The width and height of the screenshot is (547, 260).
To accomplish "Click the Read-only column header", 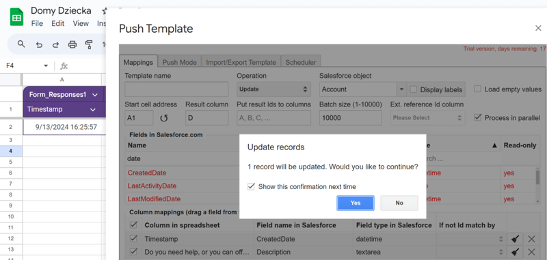I will click(520, 145).
